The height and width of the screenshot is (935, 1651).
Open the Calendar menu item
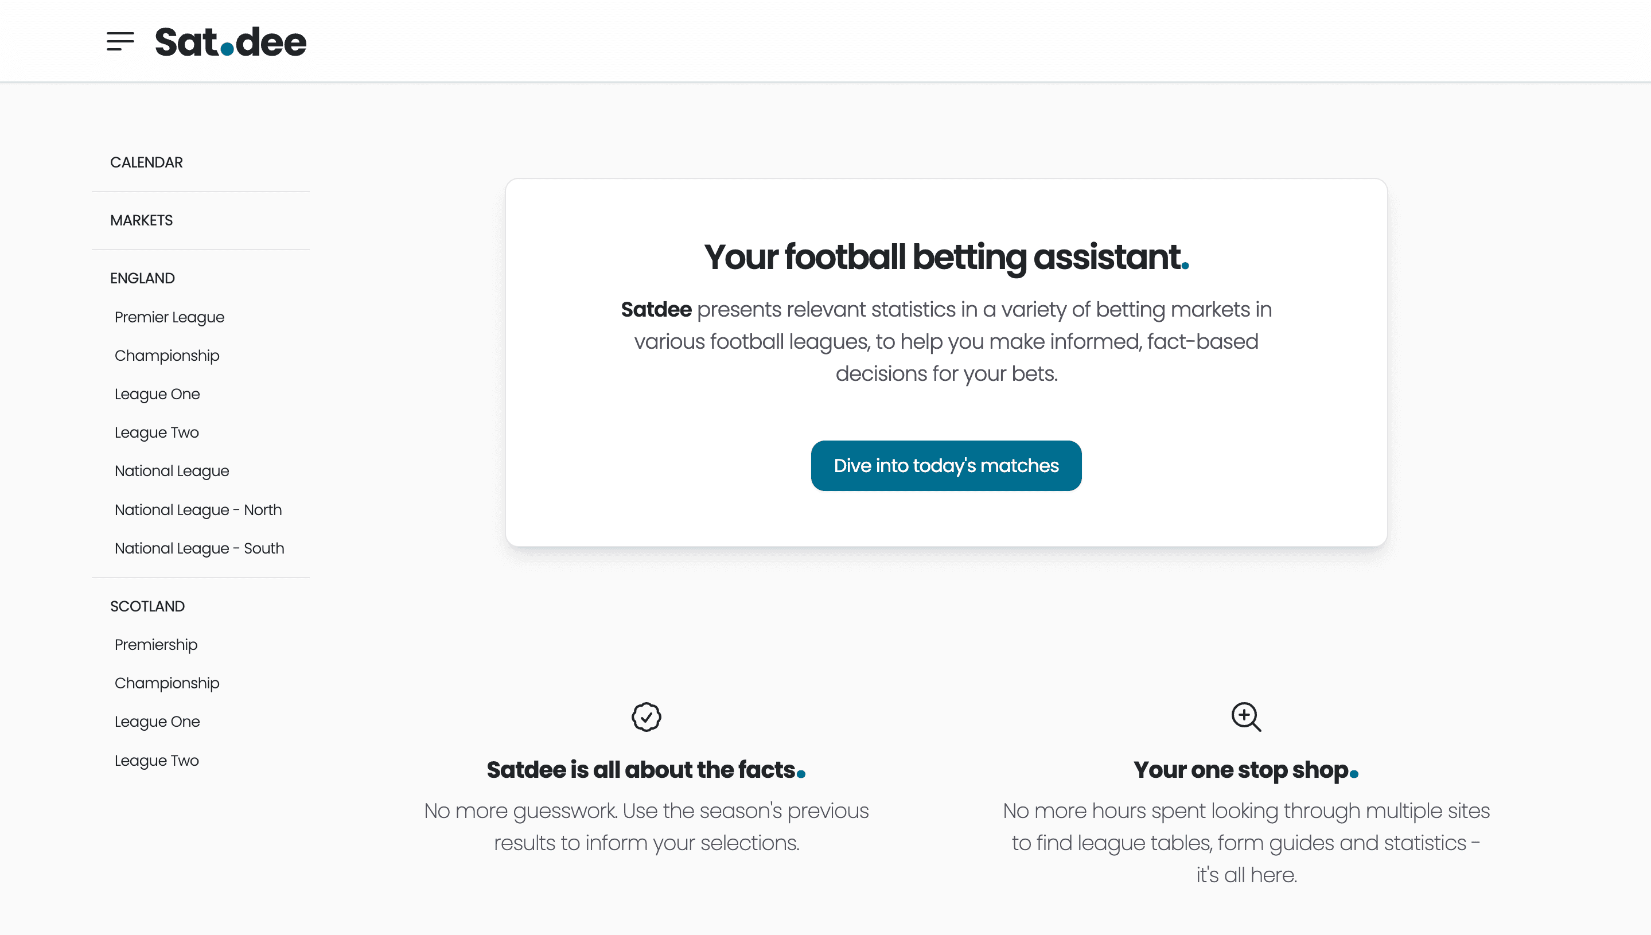(146, 162)
